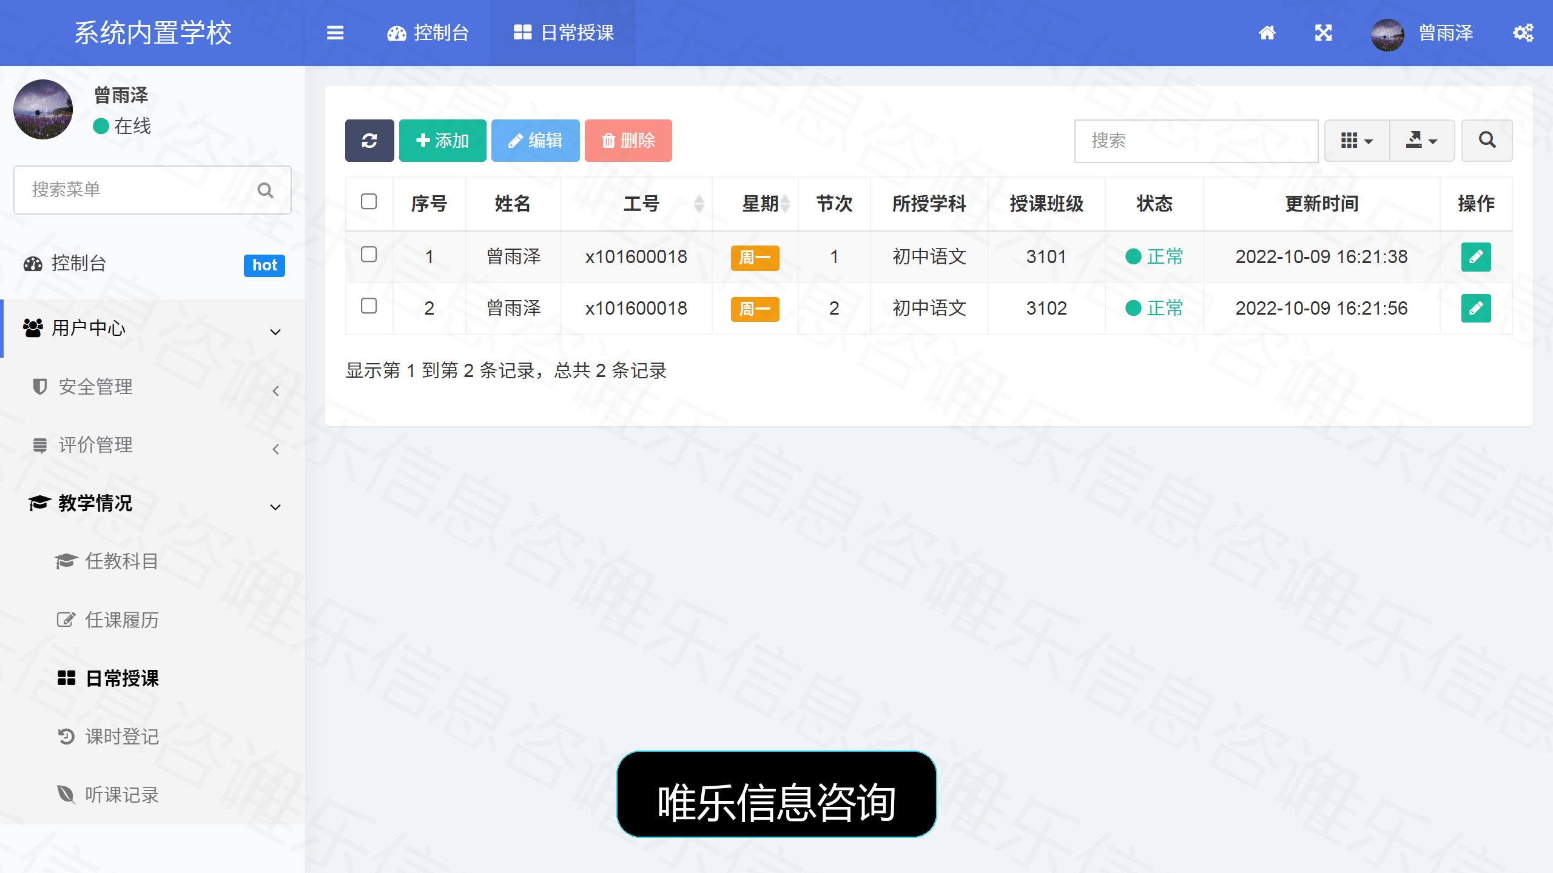Screen dimensions: 1553x873
Task: Open the home icon in top bar
Action: (x=1267, y=33)
